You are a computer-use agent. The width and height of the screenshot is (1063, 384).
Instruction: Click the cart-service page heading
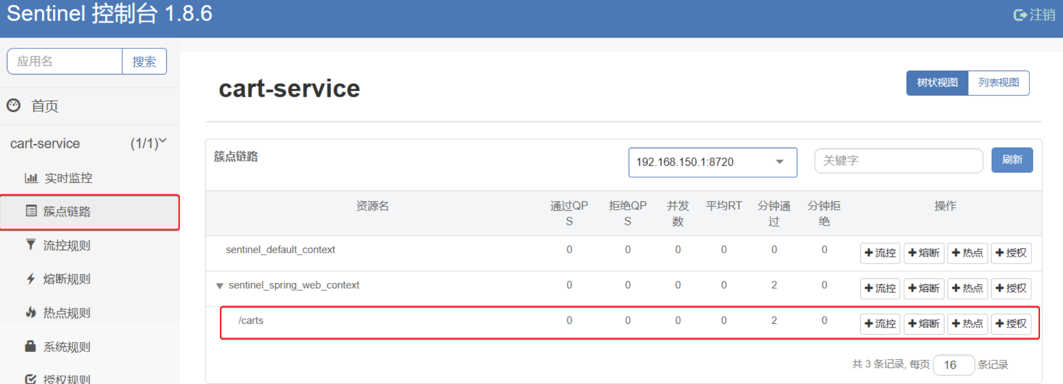289,89
